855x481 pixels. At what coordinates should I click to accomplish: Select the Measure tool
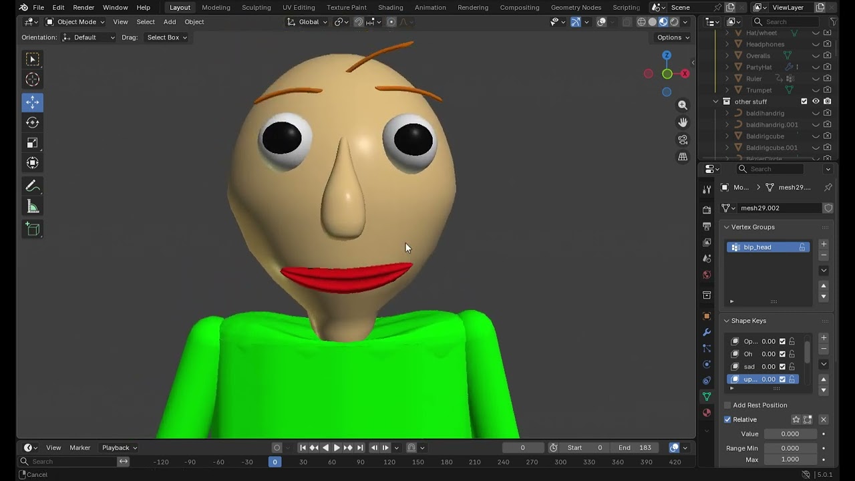33,206
